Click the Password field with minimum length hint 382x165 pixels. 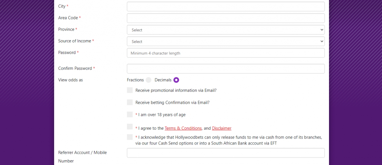point(226,53)
